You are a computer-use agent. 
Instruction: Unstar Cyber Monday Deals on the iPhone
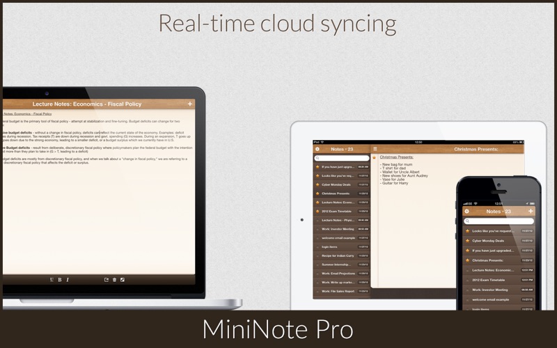[467, 241]
